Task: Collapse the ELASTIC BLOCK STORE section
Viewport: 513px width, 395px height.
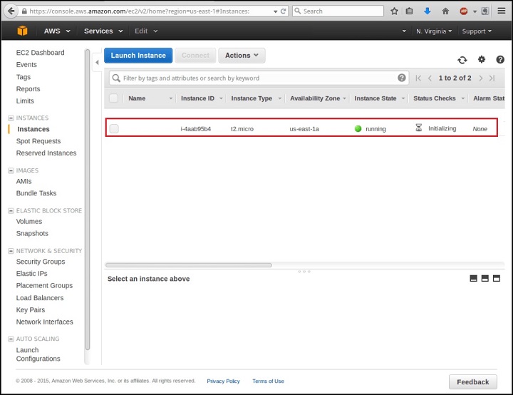Action: (x=11, y=210)
